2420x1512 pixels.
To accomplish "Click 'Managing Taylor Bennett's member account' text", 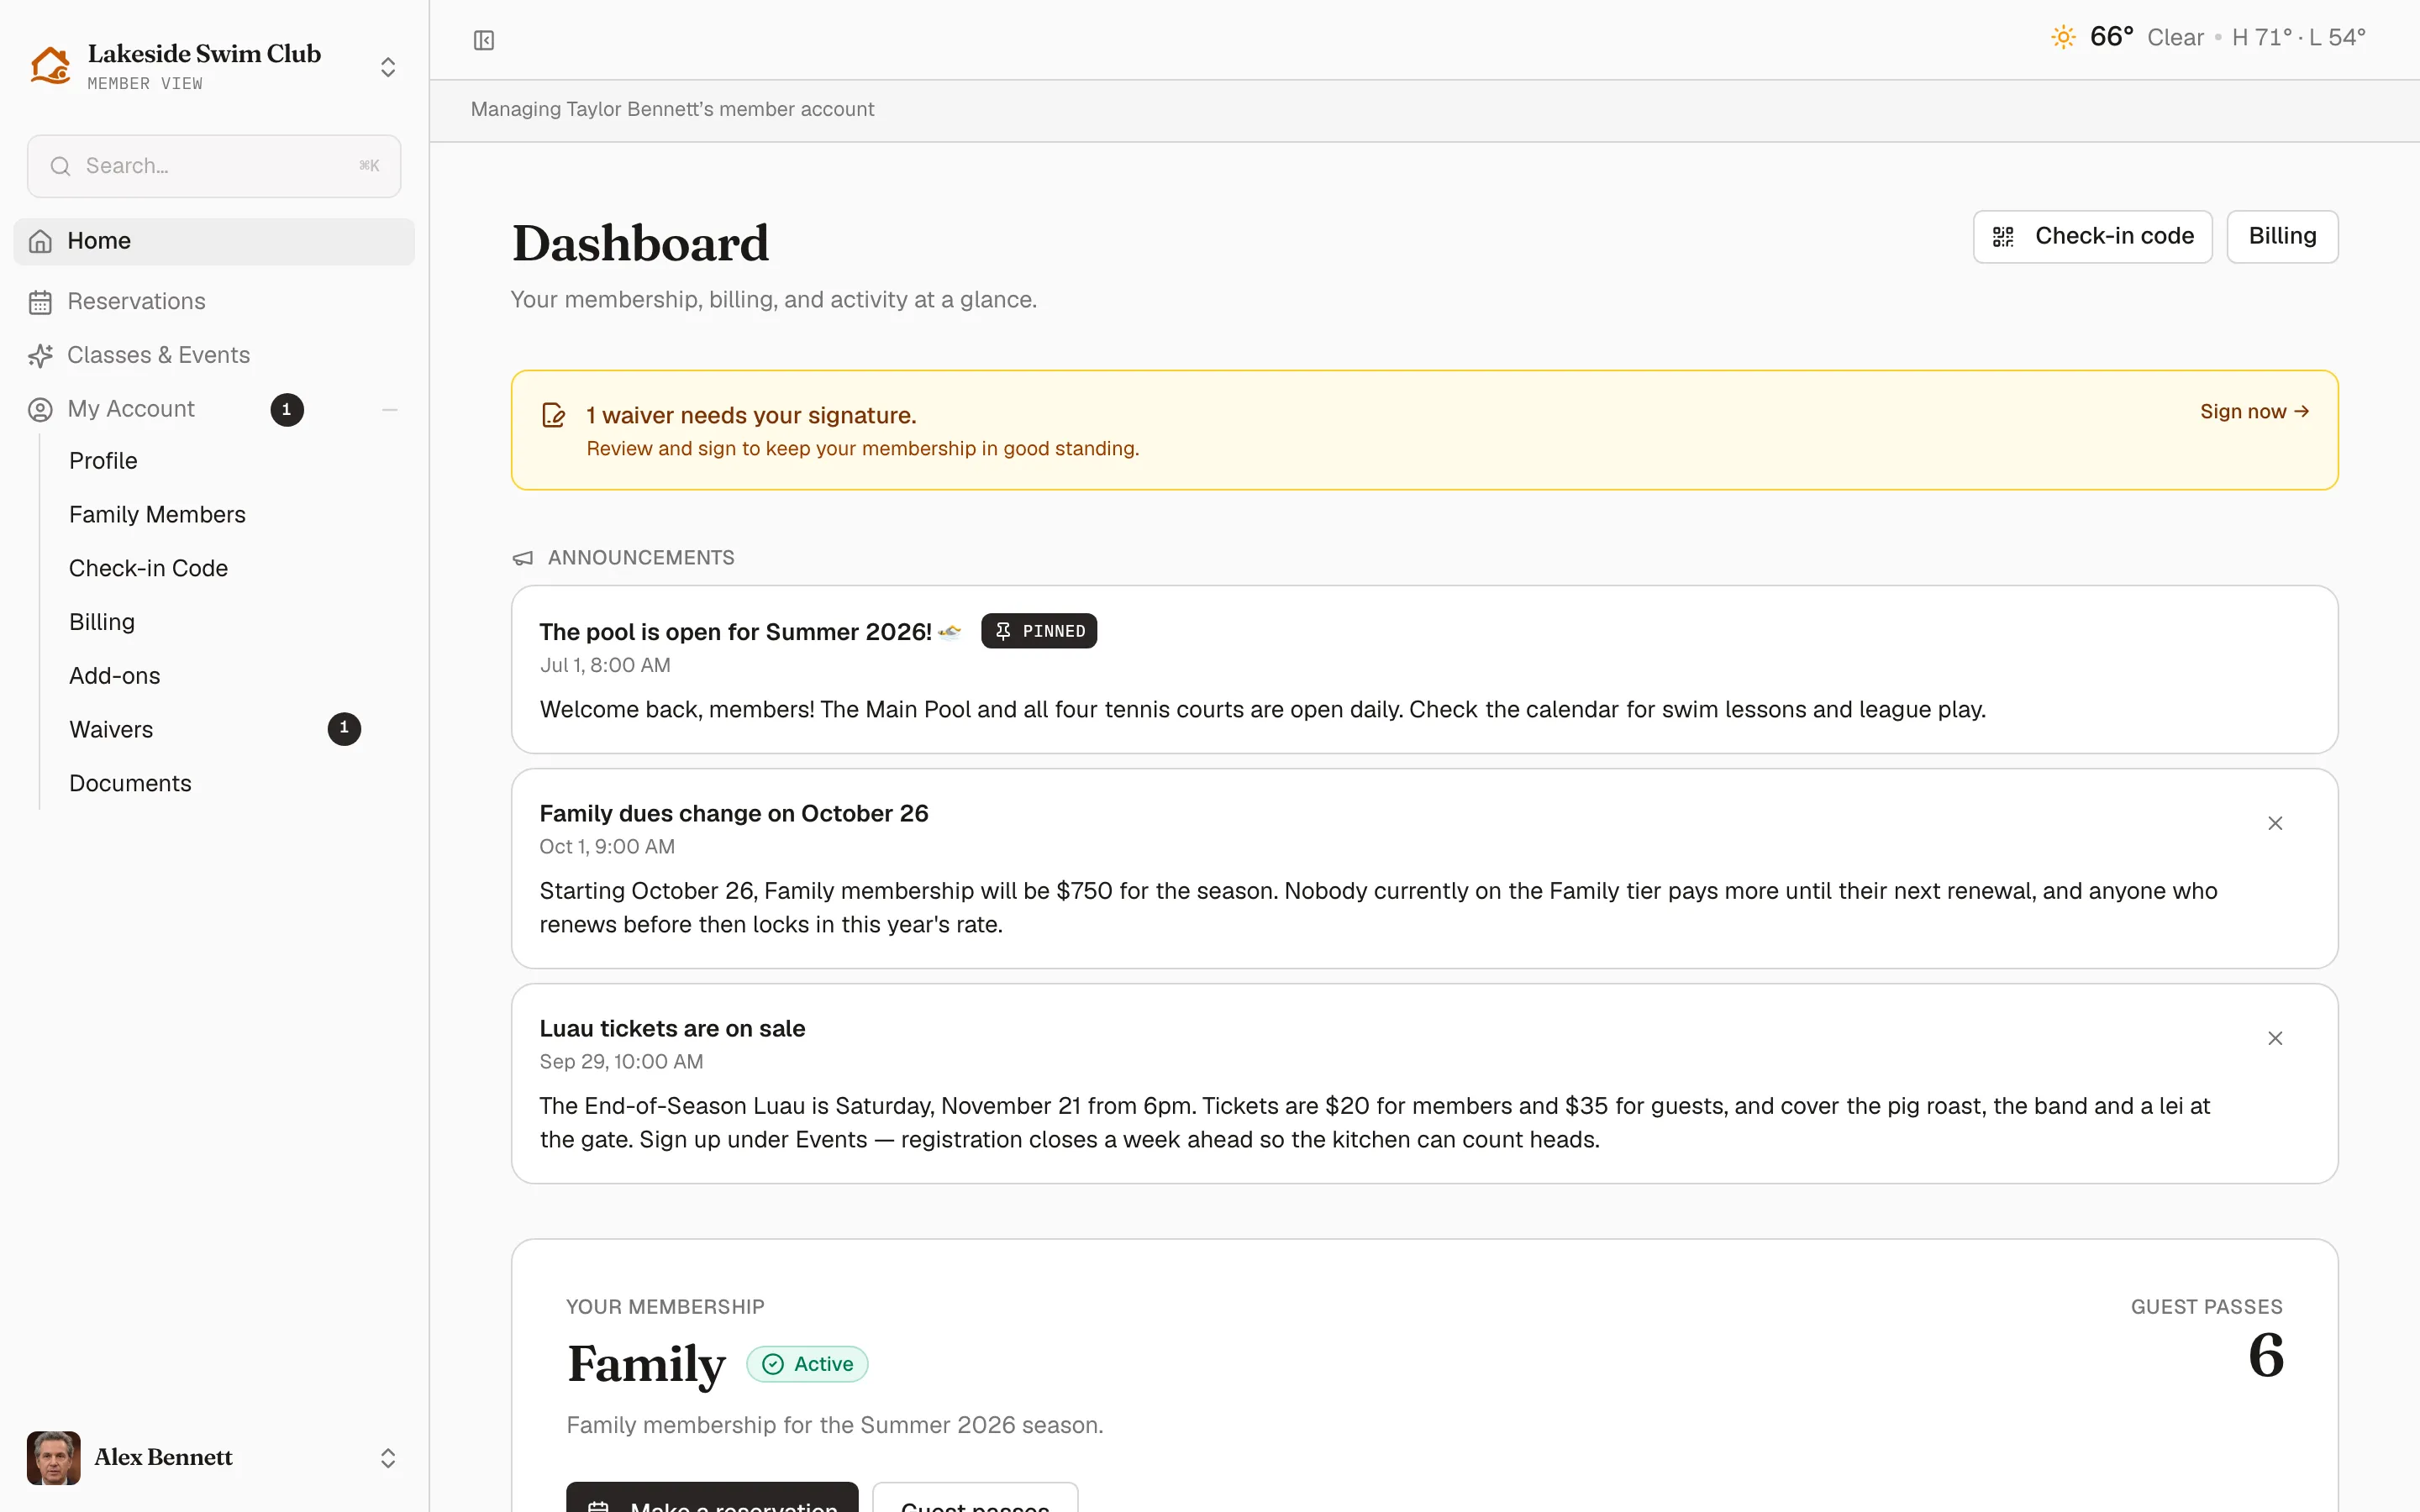I will click(x=672, y=109).
